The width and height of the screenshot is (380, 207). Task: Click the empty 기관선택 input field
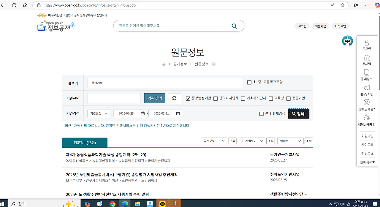(114, 98)
